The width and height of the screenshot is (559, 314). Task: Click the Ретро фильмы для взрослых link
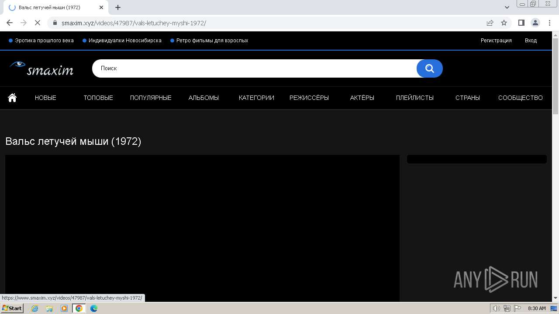(212, 41)
